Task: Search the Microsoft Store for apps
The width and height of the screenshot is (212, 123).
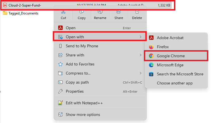Action: (x=180, y=74)
